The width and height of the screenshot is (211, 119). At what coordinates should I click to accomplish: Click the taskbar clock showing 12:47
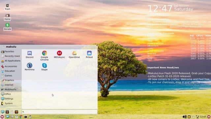[203, 117]
